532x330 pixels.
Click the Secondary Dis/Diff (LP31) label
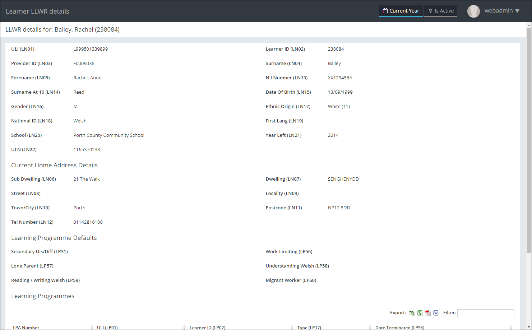[40, 252]
